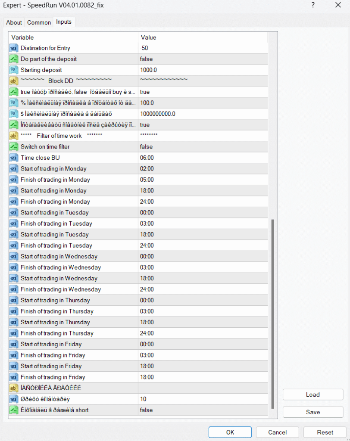Switch to the Common tab

39,22
